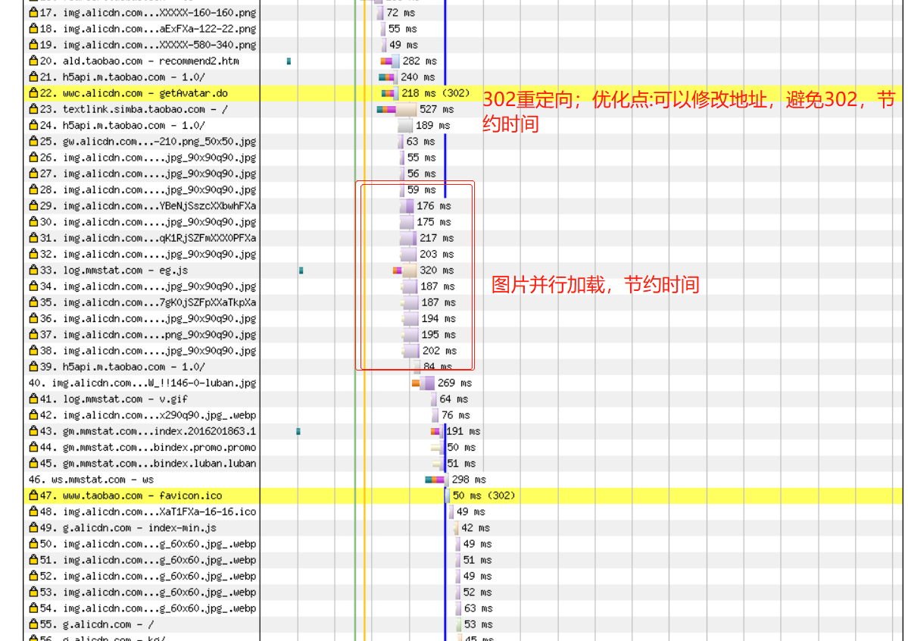Click the lock icon beside bindex.promo.promo request
Image resolution: width=908 pixels, height=641 pixels.
(x=33, y=447)
